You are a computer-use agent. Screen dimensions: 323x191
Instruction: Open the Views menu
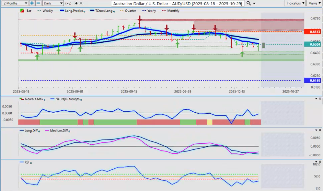click(314, 3)
